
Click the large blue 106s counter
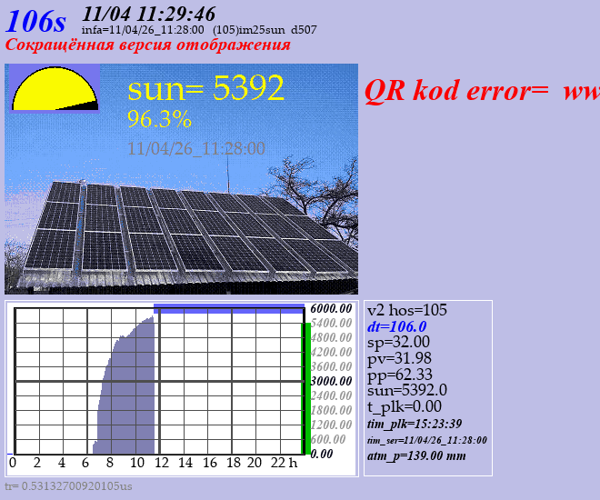(36, 23)
